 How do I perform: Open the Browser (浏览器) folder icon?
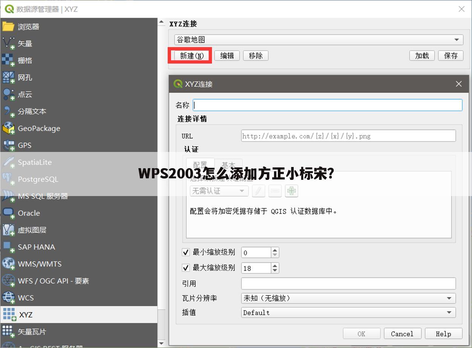pos(8,26)
